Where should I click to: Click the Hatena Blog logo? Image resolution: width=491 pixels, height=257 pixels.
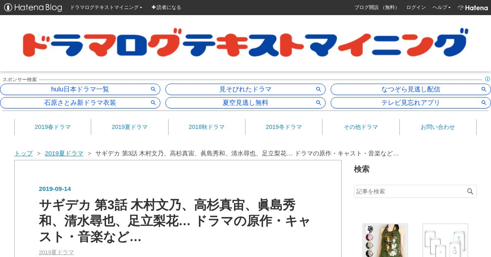tap(33, 7)
